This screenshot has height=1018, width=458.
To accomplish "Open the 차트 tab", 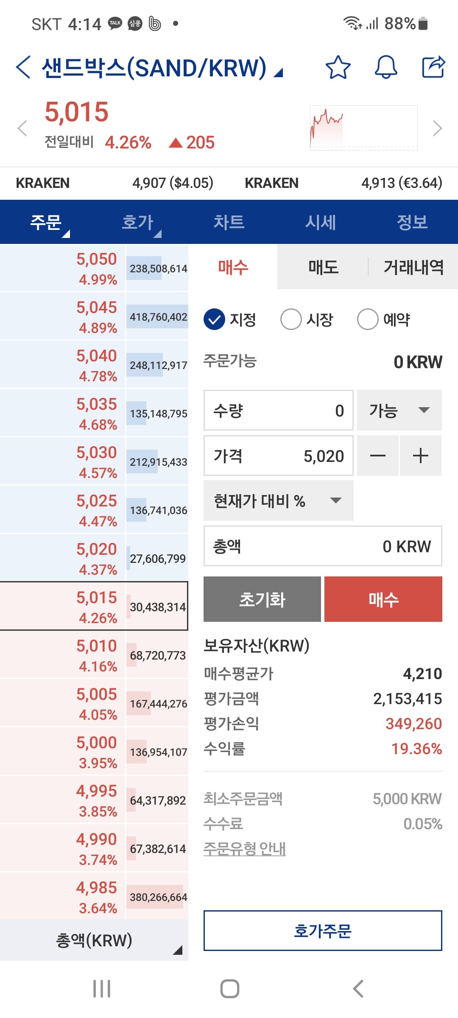I will (x=229, y=222).
